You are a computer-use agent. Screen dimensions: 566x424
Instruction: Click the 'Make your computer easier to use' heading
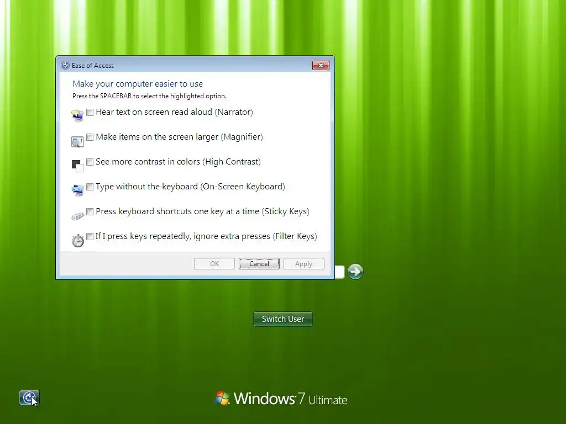[138, 84]
